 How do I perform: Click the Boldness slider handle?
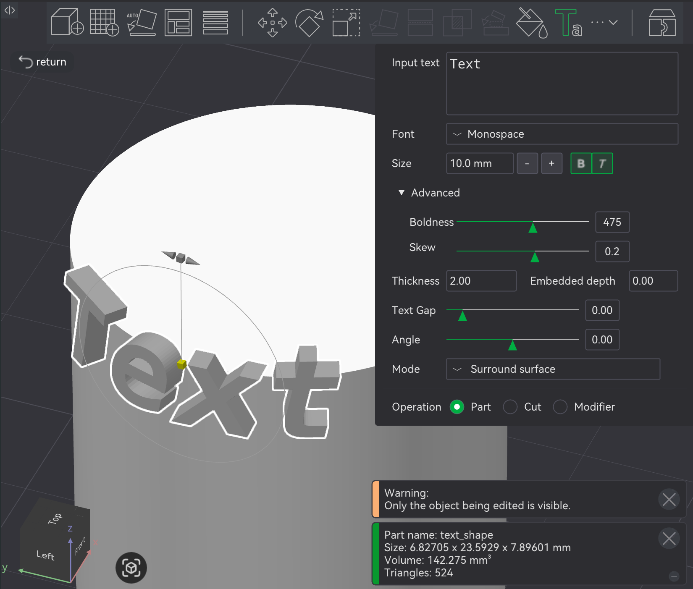533,227
